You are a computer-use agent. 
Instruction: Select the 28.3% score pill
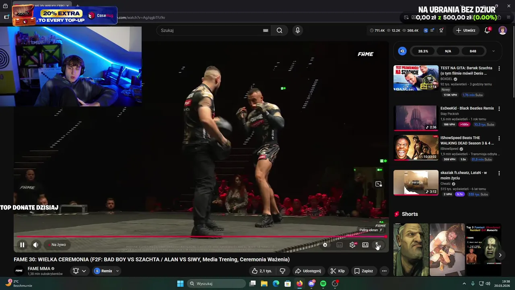[423, 51]
